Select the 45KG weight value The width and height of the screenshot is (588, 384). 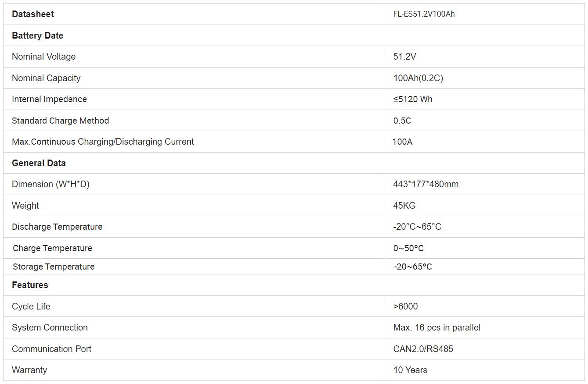[x=404, y=206]
